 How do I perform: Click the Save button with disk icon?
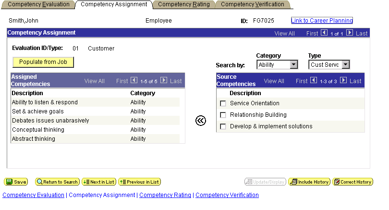(x=16, y=182)
